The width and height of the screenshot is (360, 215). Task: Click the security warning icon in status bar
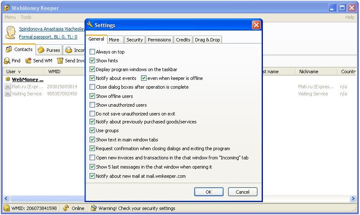click(x=94, y=208)
